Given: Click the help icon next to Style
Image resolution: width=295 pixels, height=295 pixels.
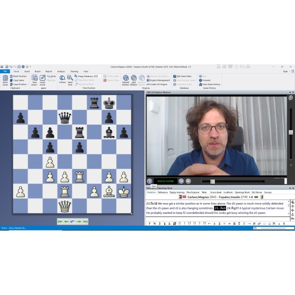Looking at the screenshot, I should tap(293, 71).
